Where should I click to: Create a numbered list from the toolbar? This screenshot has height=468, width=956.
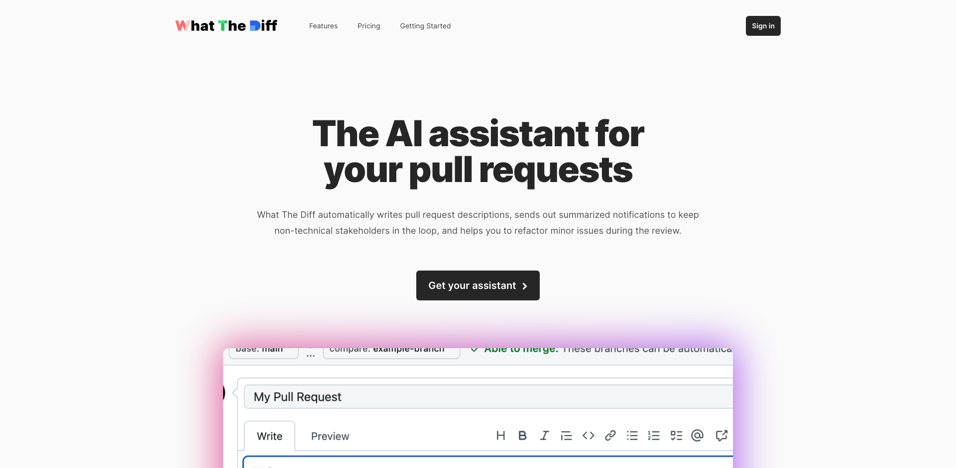coord(654,436)
